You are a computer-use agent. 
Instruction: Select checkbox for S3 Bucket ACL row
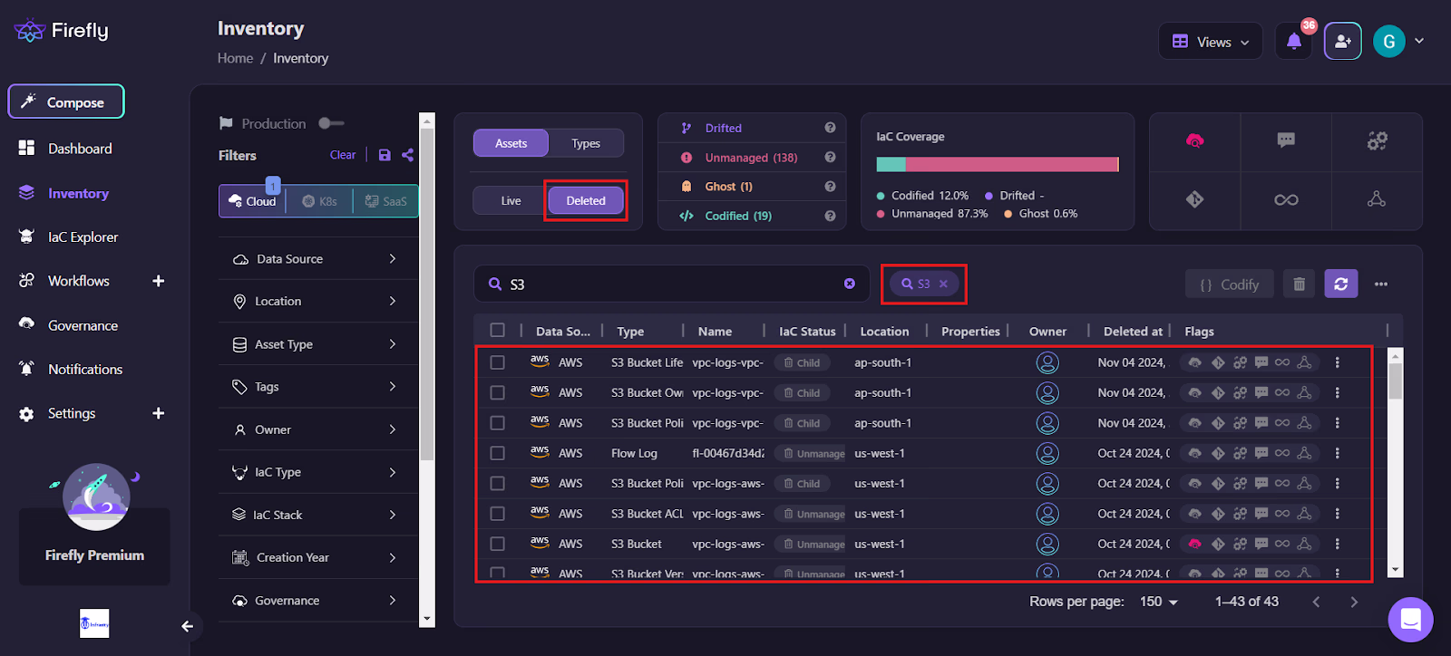click(x=497, y=514)
